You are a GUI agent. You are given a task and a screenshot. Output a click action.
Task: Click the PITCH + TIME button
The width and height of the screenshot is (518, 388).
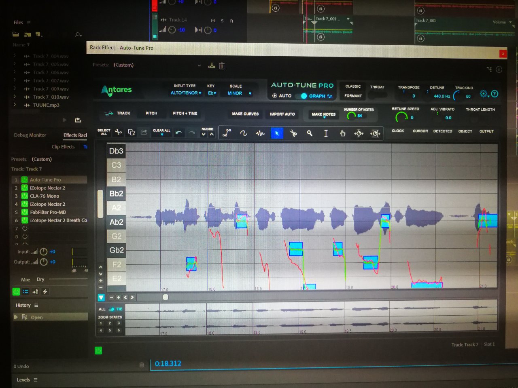tap(185, 114)
